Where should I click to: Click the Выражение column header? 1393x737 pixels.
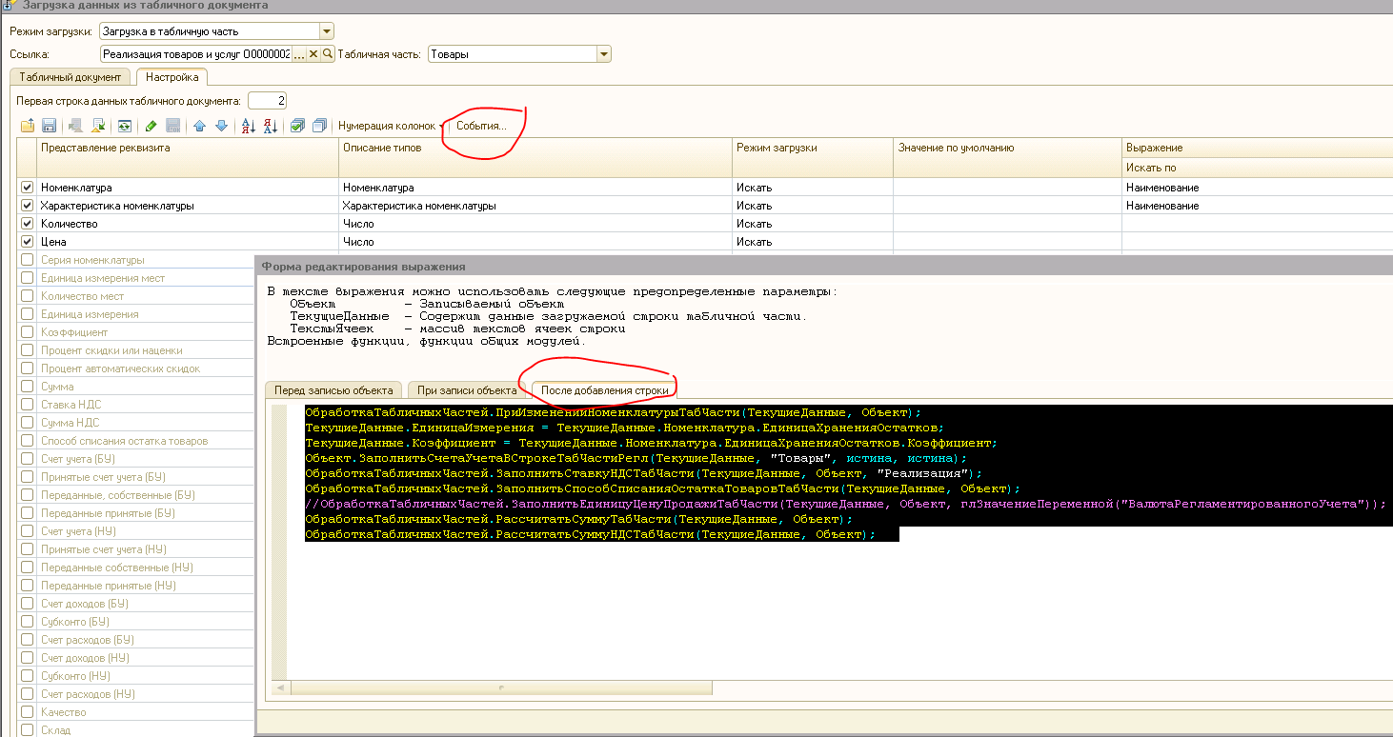pos(1258,148)
